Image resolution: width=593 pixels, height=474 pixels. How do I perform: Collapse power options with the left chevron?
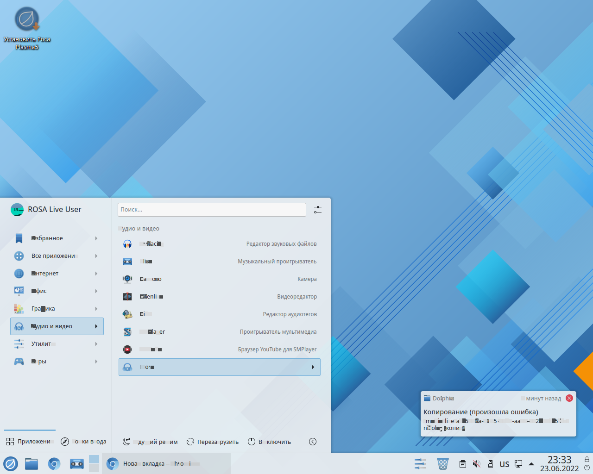click(x=313, y=442)
